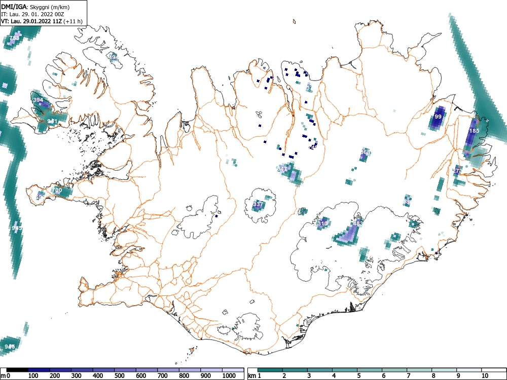This screenshot has height=380, width=507.
Task: Click the visibility value '945' off the west coast
Action: [17, 228]
